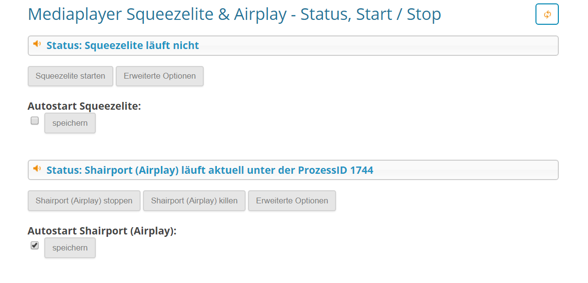Click 'Shairport (Airplay) killen' button
The height and width of the screenshot is (283, 588).
[194, 201]
